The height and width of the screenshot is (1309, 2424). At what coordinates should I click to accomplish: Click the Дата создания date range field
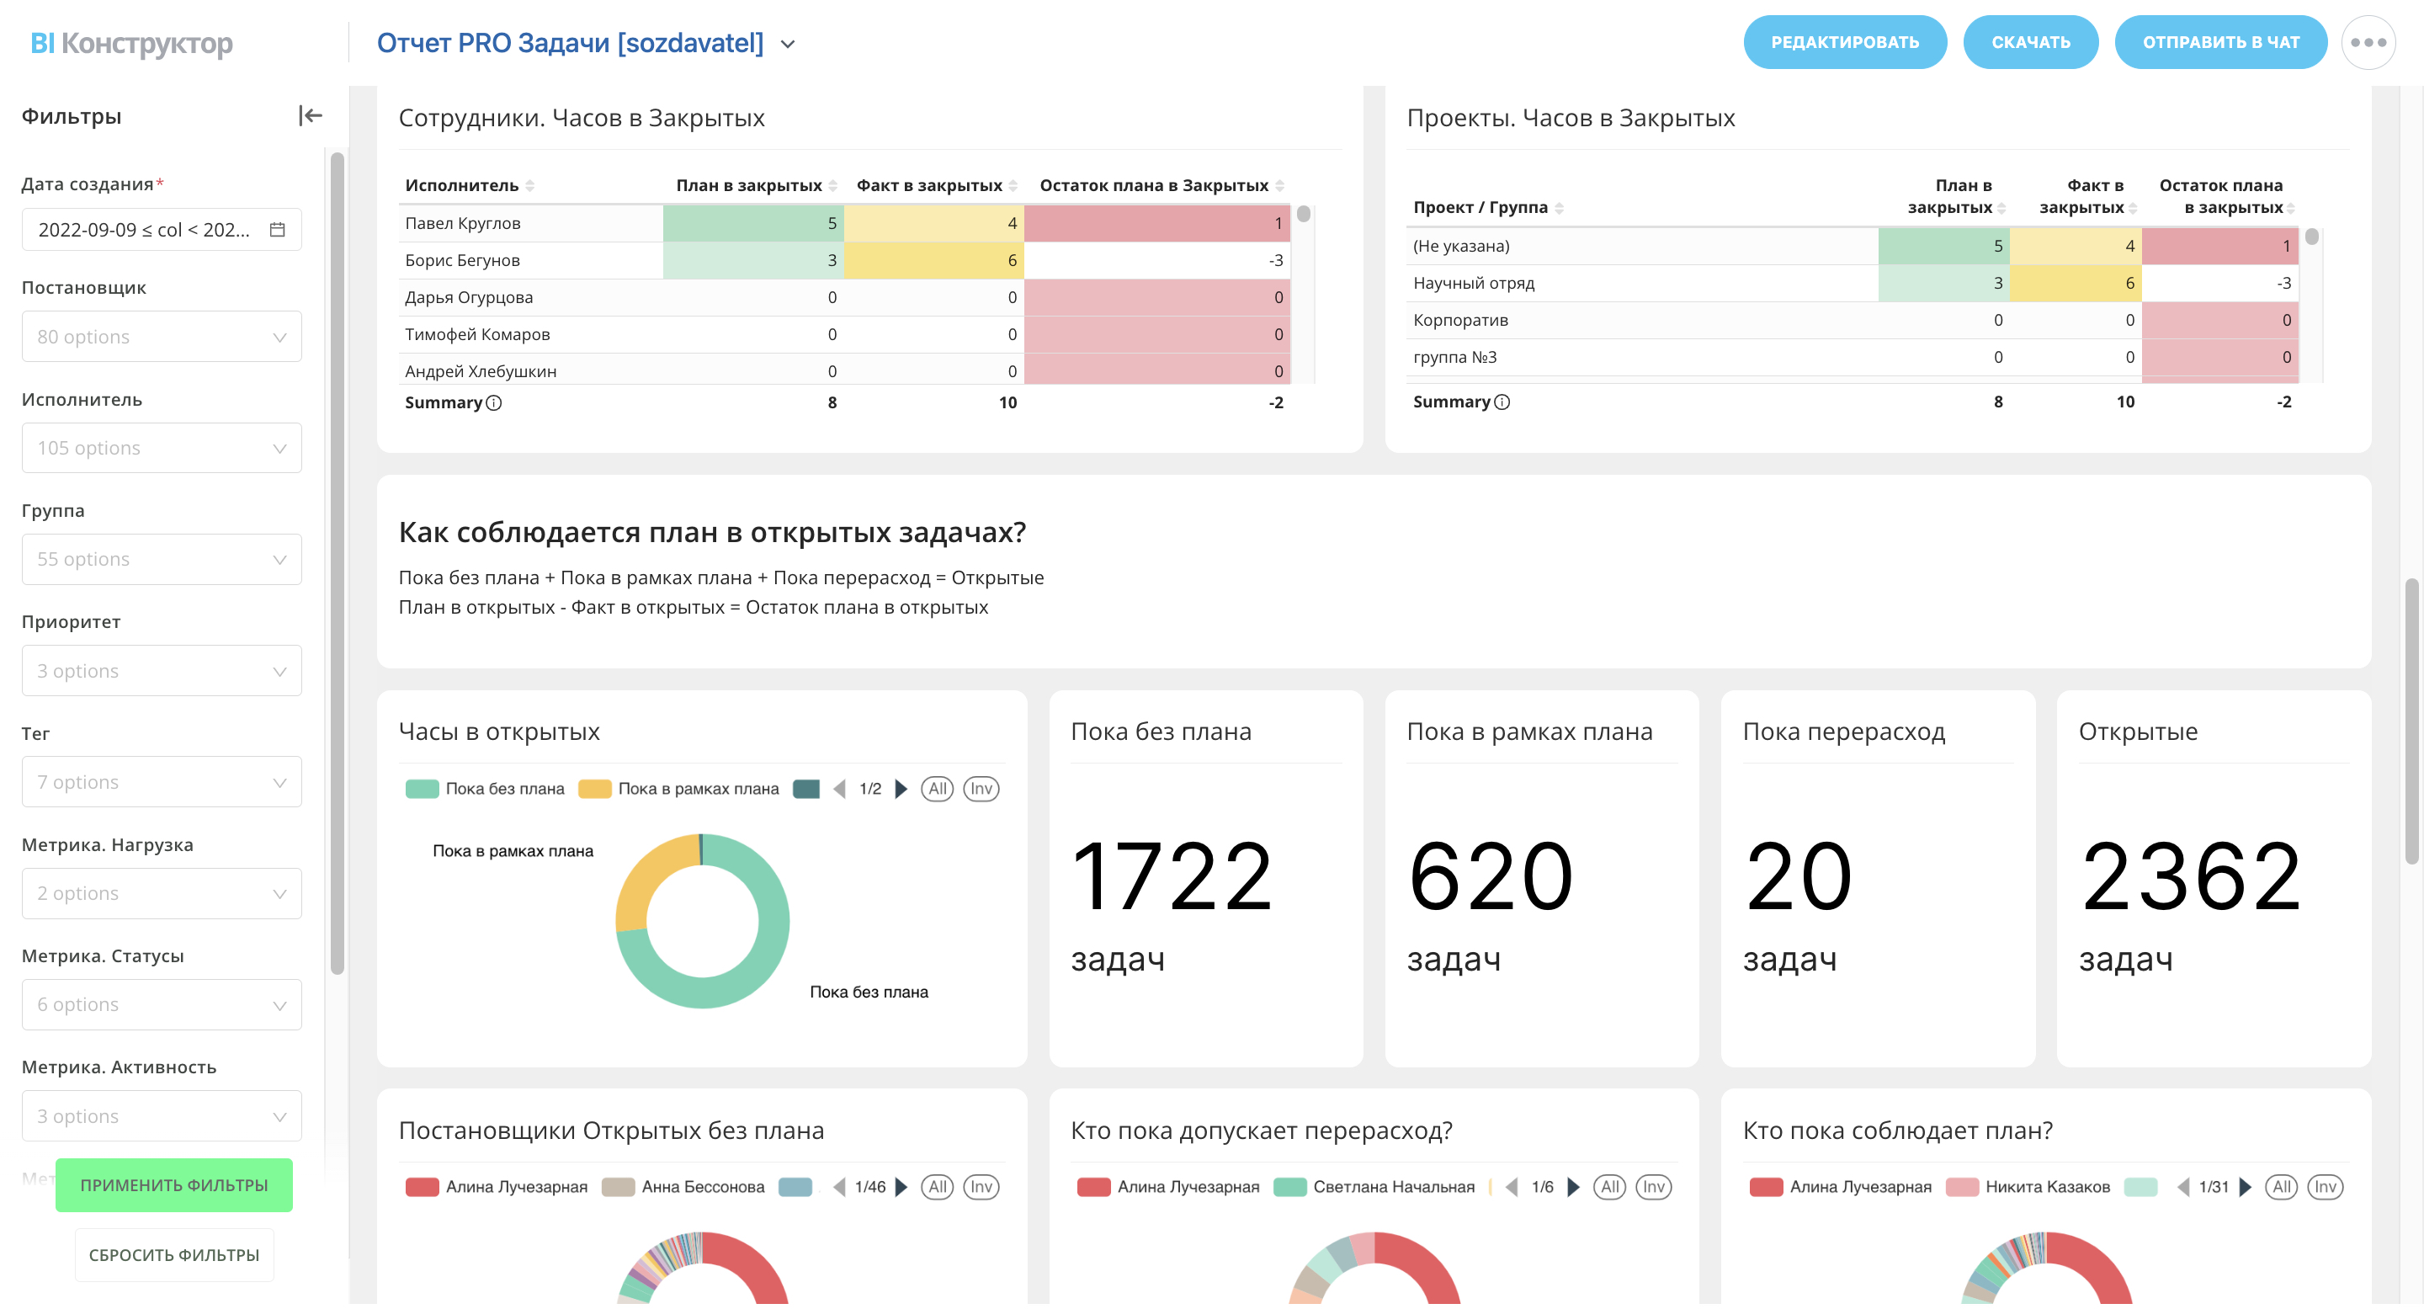pyautogui.click(x=161, y=230)
